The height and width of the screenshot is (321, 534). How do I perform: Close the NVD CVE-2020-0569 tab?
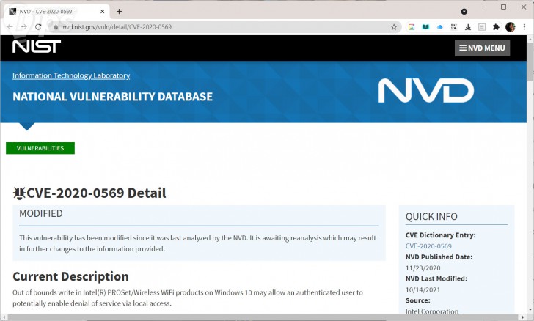point(103,12)
